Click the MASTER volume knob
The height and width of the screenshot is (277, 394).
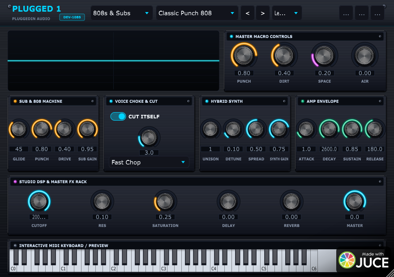355,201
